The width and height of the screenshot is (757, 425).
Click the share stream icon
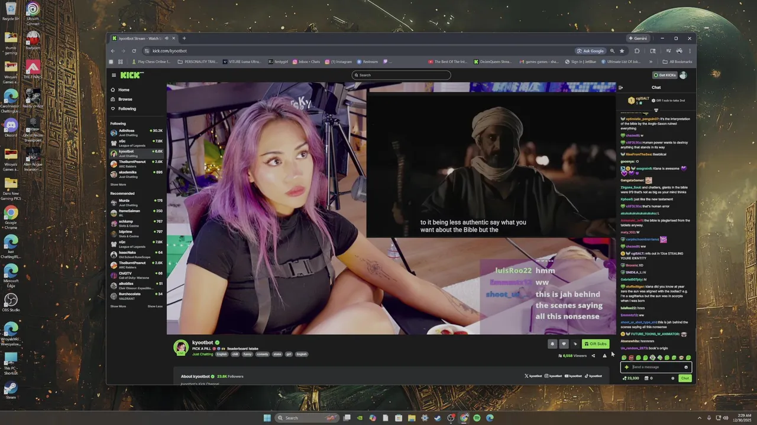[x=593, y=356]
